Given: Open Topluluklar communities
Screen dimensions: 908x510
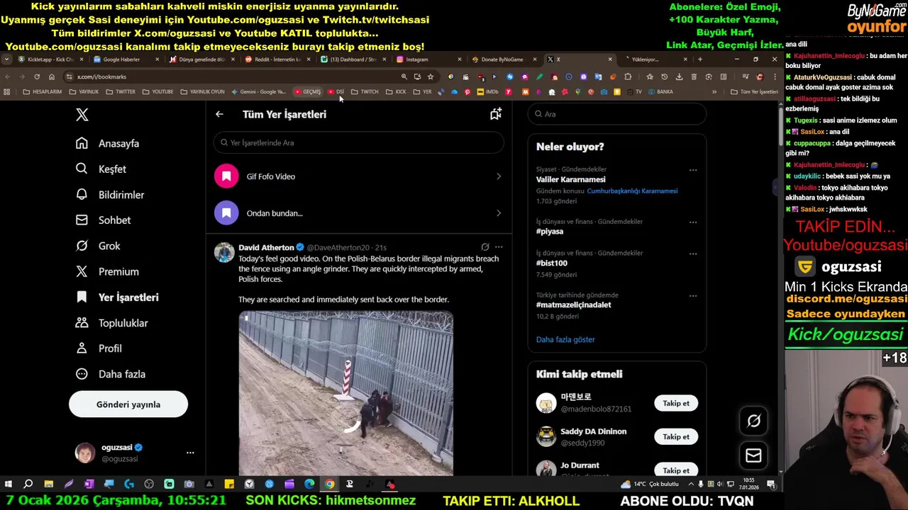Looking at the screenshot, I should (x=112, y=323).
